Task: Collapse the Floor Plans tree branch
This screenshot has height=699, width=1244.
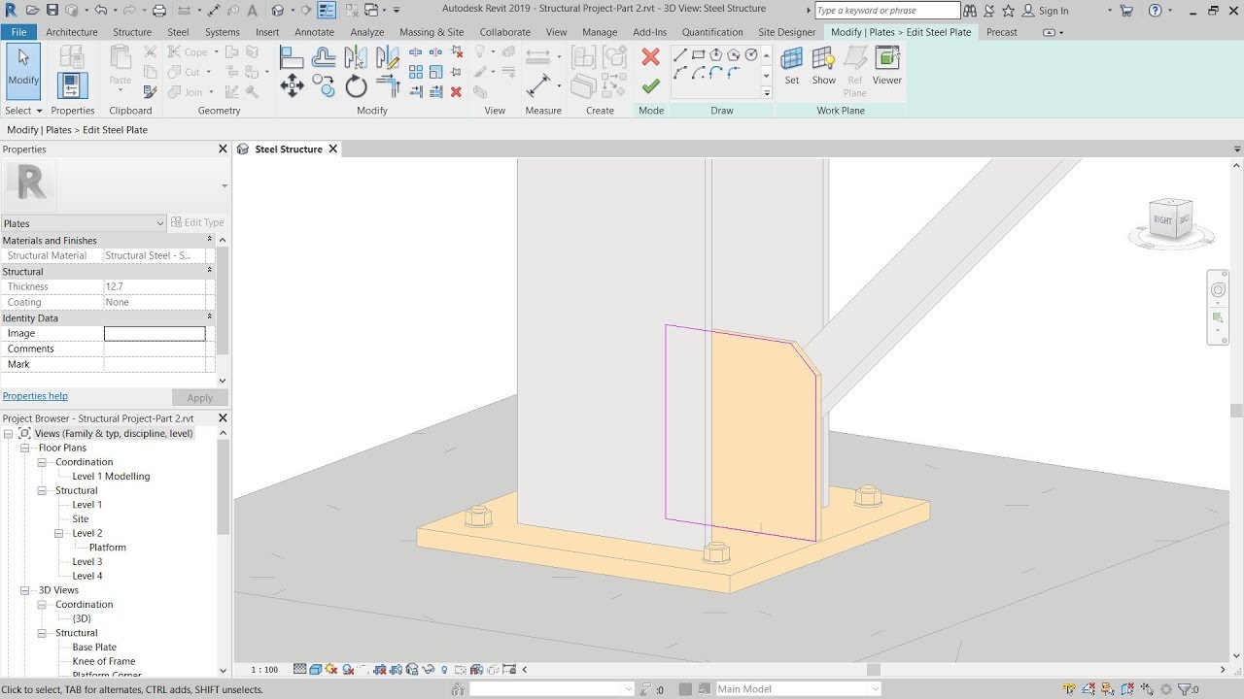Action: tap(25, 448)
